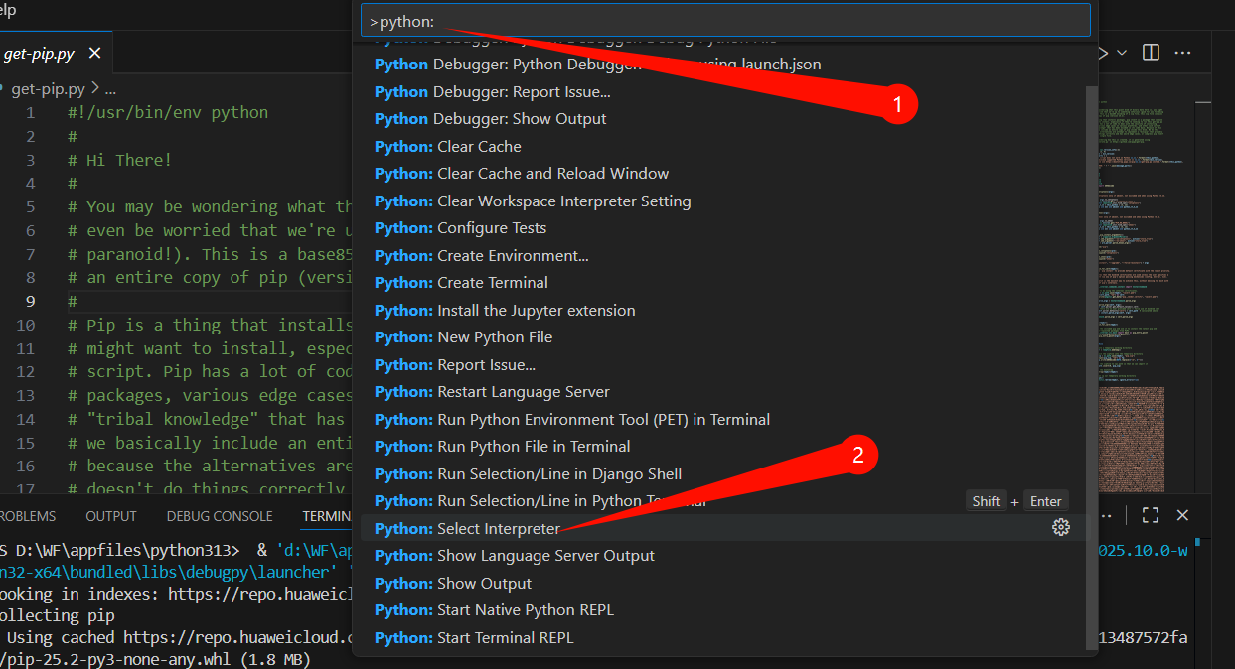Select Python: Install the Jupyter extension
This screenshot has height=669, width=1235.
(x=725, y=310)
